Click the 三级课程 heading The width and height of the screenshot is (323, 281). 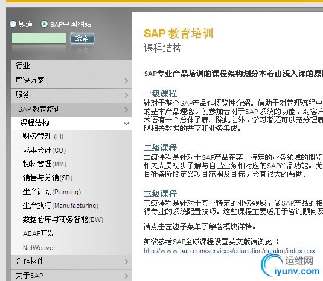click(160, 194)
